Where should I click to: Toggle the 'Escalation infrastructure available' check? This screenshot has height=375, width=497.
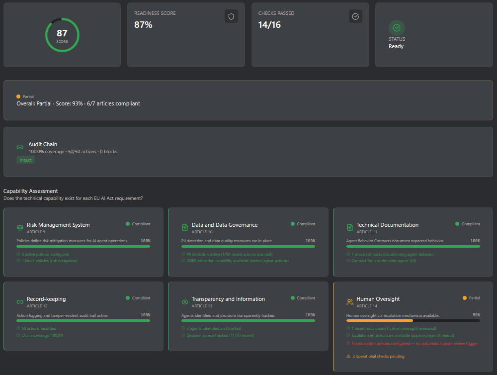click(403, 335)
